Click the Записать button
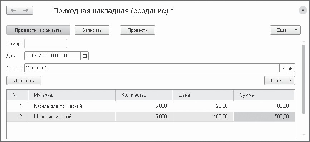The image size is (310, 142). [92, 30]
